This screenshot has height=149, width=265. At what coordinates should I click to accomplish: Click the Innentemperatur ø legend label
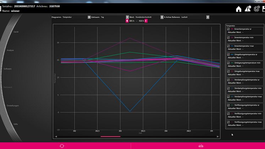click(243, 29)
